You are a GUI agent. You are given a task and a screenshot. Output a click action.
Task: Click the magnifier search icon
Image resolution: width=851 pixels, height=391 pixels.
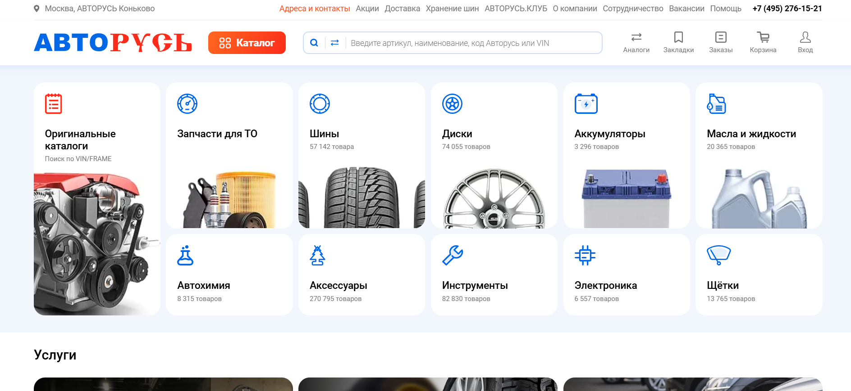[314, 43]
